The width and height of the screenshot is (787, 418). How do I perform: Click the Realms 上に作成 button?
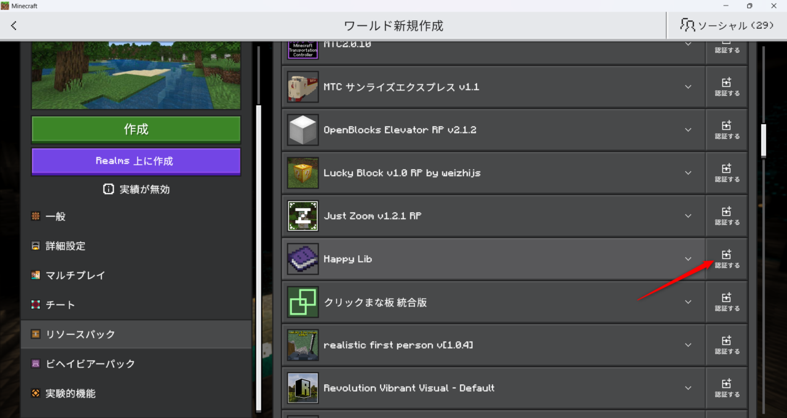click(136, 161)
